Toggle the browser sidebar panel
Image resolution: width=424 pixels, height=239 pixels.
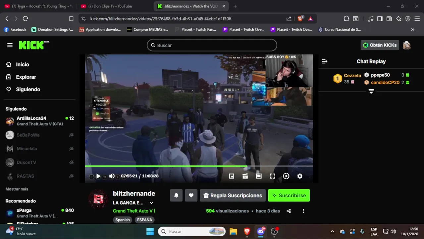pyautogui.click(x=380, y=19)
